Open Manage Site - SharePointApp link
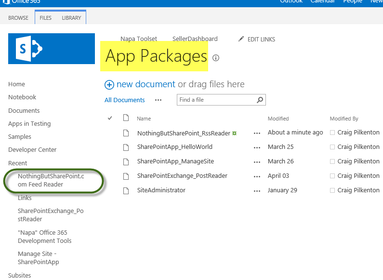 39,258
